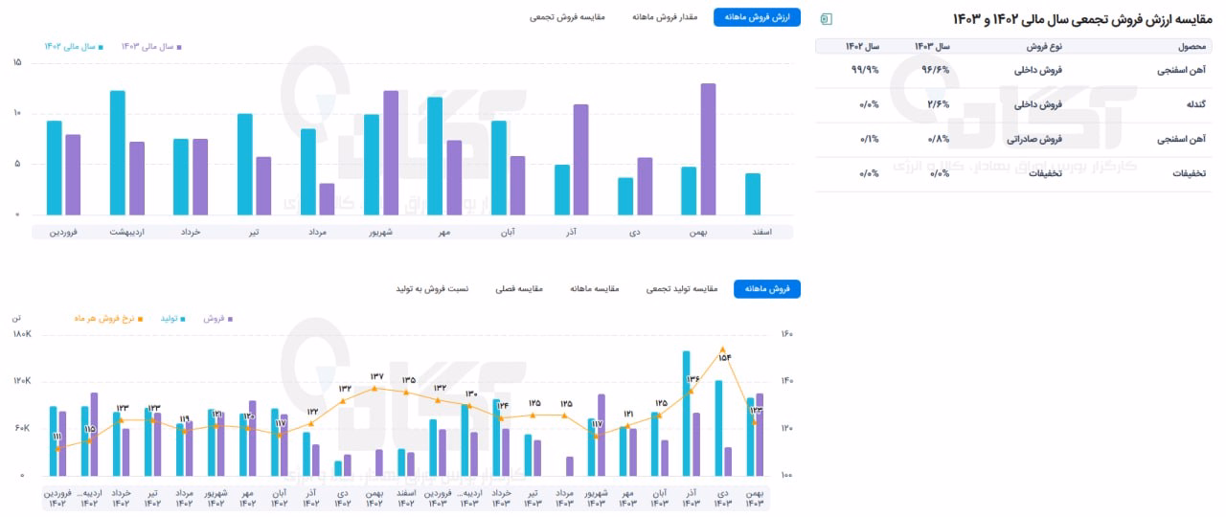Click the 137 data point on the rate line
The height and width of the screenshot is (517, 1226).
[375, 388]
